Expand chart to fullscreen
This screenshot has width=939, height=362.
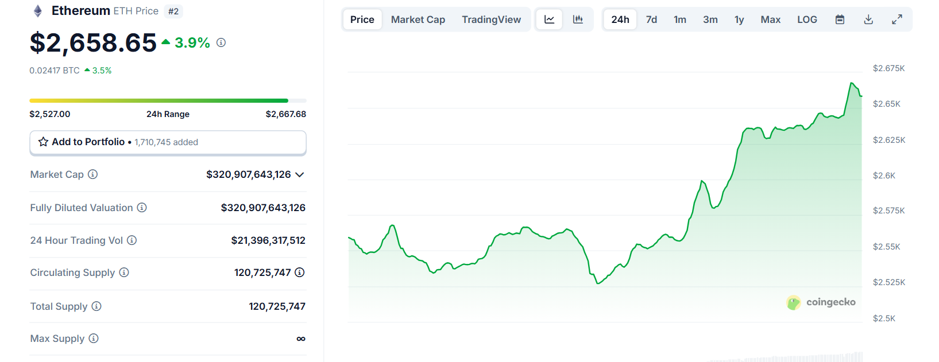[897, 20]
